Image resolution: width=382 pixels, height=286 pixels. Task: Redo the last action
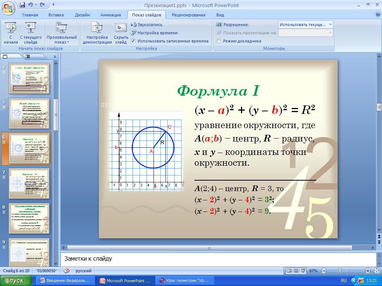pos(43,4)
